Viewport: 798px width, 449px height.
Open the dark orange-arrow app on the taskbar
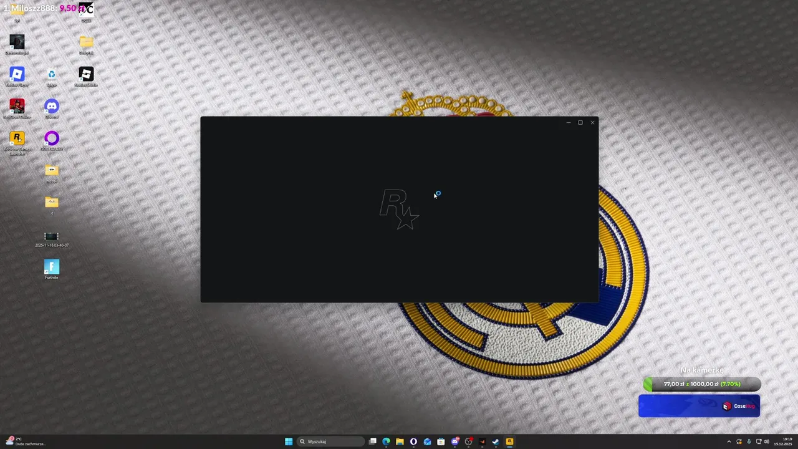482,442
